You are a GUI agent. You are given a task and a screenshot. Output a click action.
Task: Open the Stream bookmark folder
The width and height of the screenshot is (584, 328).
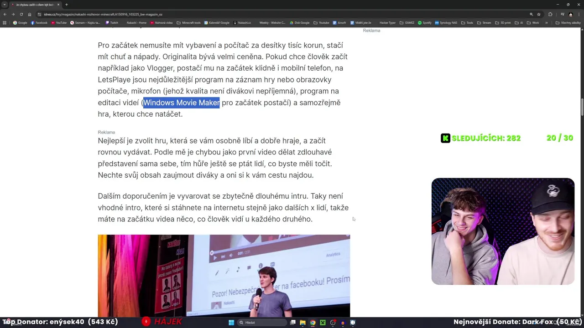coord(484,23)
